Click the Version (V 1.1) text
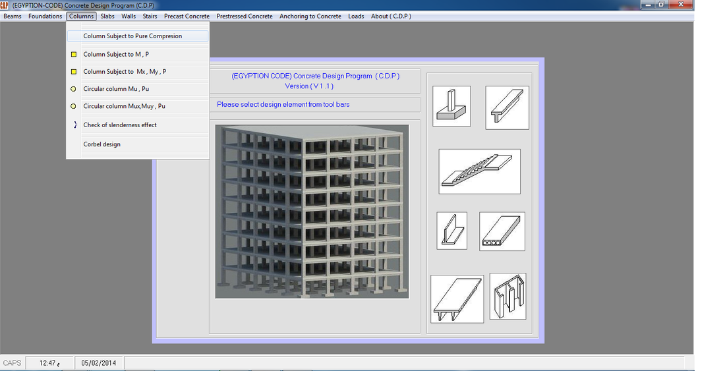This screenshot has height=371, width=725. (x=309, y=86)
